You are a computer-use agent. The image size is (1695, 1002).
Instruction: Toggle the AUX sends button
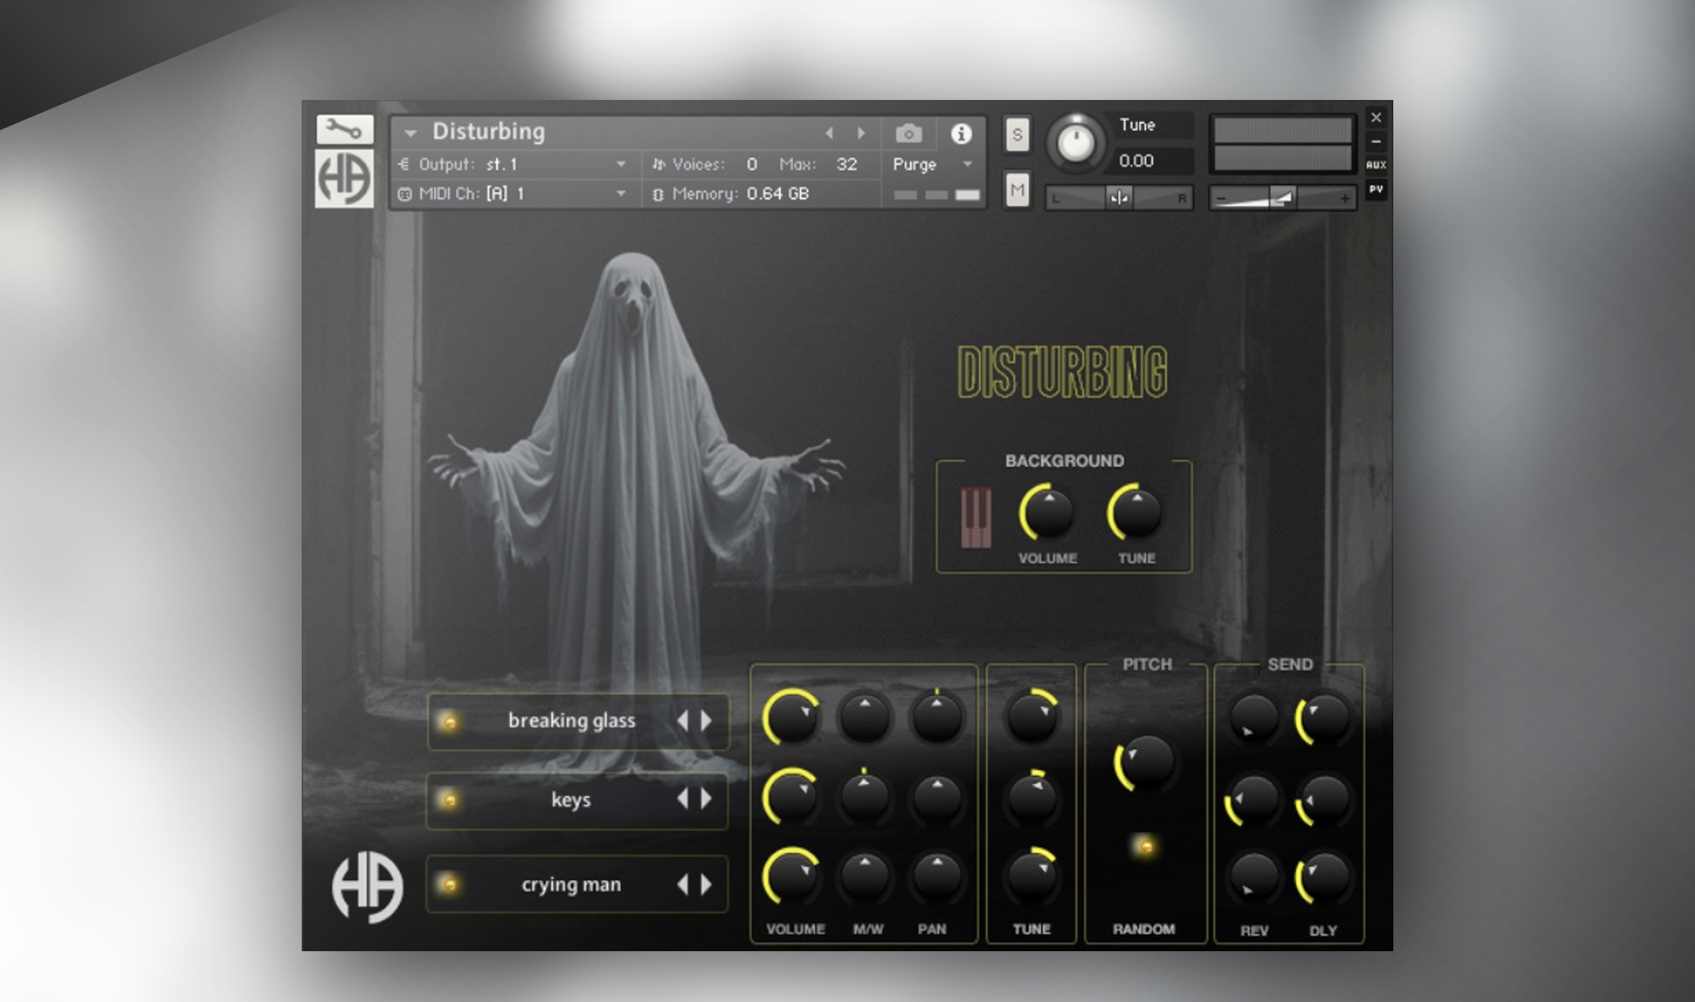(1376, 165)
